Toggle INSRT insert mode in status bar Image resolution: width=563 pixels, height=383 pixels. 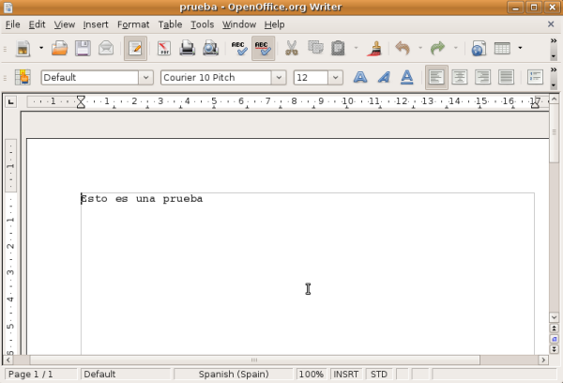pos(344,374)
